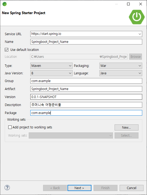Click into the Package text field
This screenshot has width=147, height=195.
coord(86,113)
